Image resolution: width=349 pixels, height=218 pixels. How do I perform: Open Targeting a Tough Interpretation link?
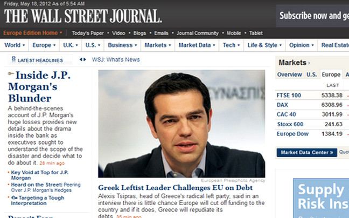(x=38, y=200)
